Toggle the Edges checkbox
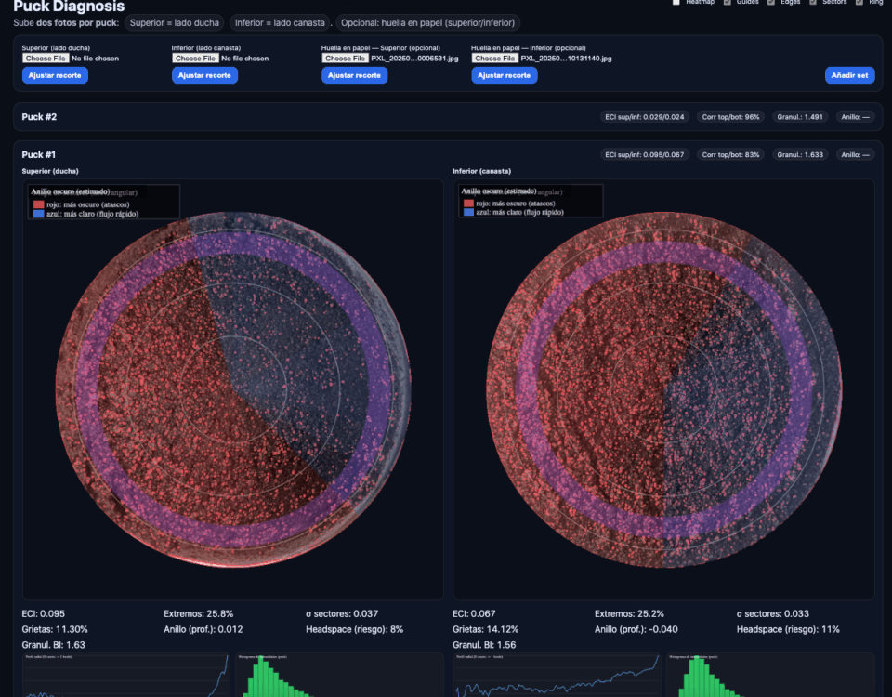Image resolution: width=892 pixels, height=697 pixels. click(x=770, y=2)
